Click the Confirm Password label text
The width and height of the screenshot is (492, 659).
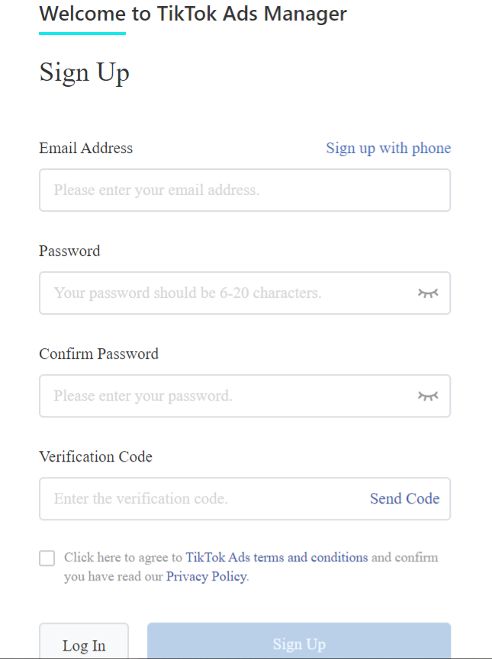click(x=98, y=353)
